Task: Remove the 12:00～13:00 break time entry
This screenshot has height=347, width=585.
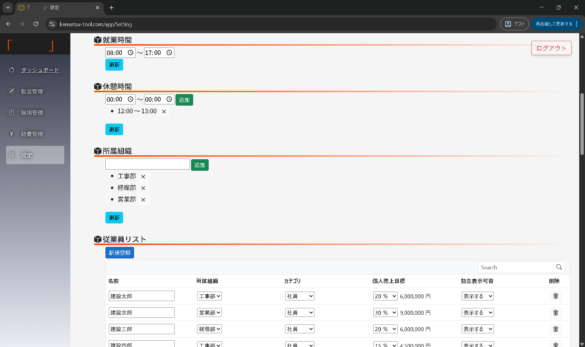Action: click(164, 111)
